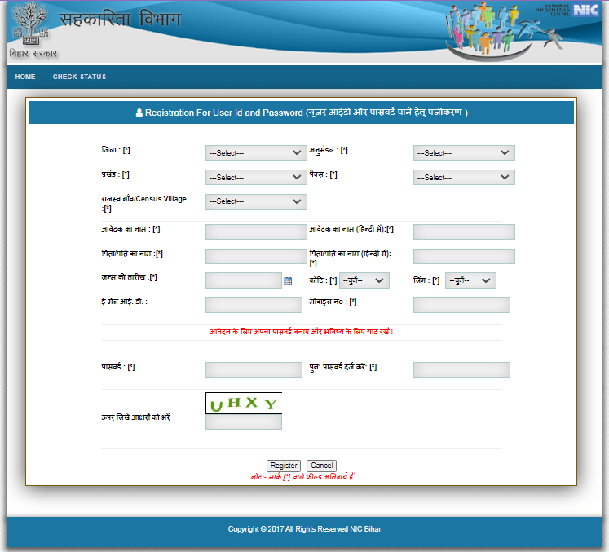The image size is (609, 552).
Task: Focus the date of birth field
Action: pyautogui.click(x=244, y=280)
